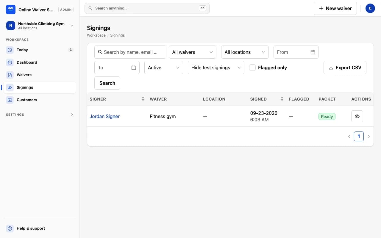The height and width of the screenshot is (238, 381).
Task: View Jordan Signer's signing with eye icon
Action: tap(357, 116)
